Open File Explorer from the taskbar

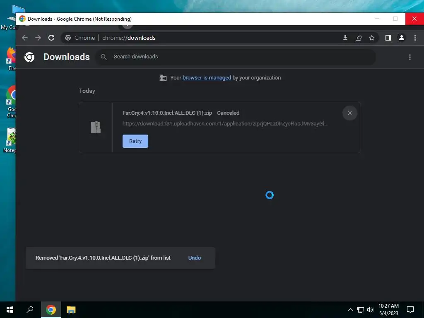pos(71,310)
